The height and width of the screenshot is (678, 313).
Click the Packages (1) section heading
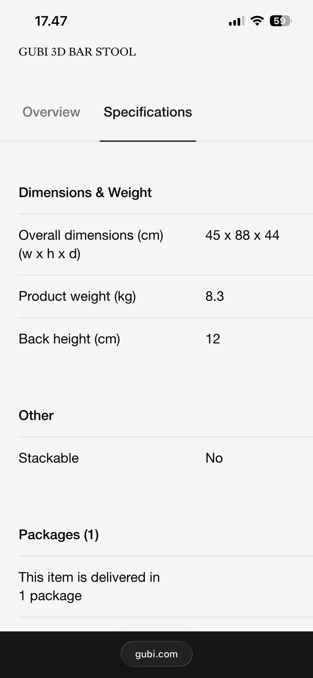click(x=59, y=535)
